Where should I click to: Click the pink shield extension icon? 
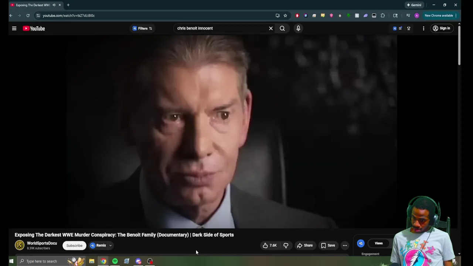coord(331,16)
